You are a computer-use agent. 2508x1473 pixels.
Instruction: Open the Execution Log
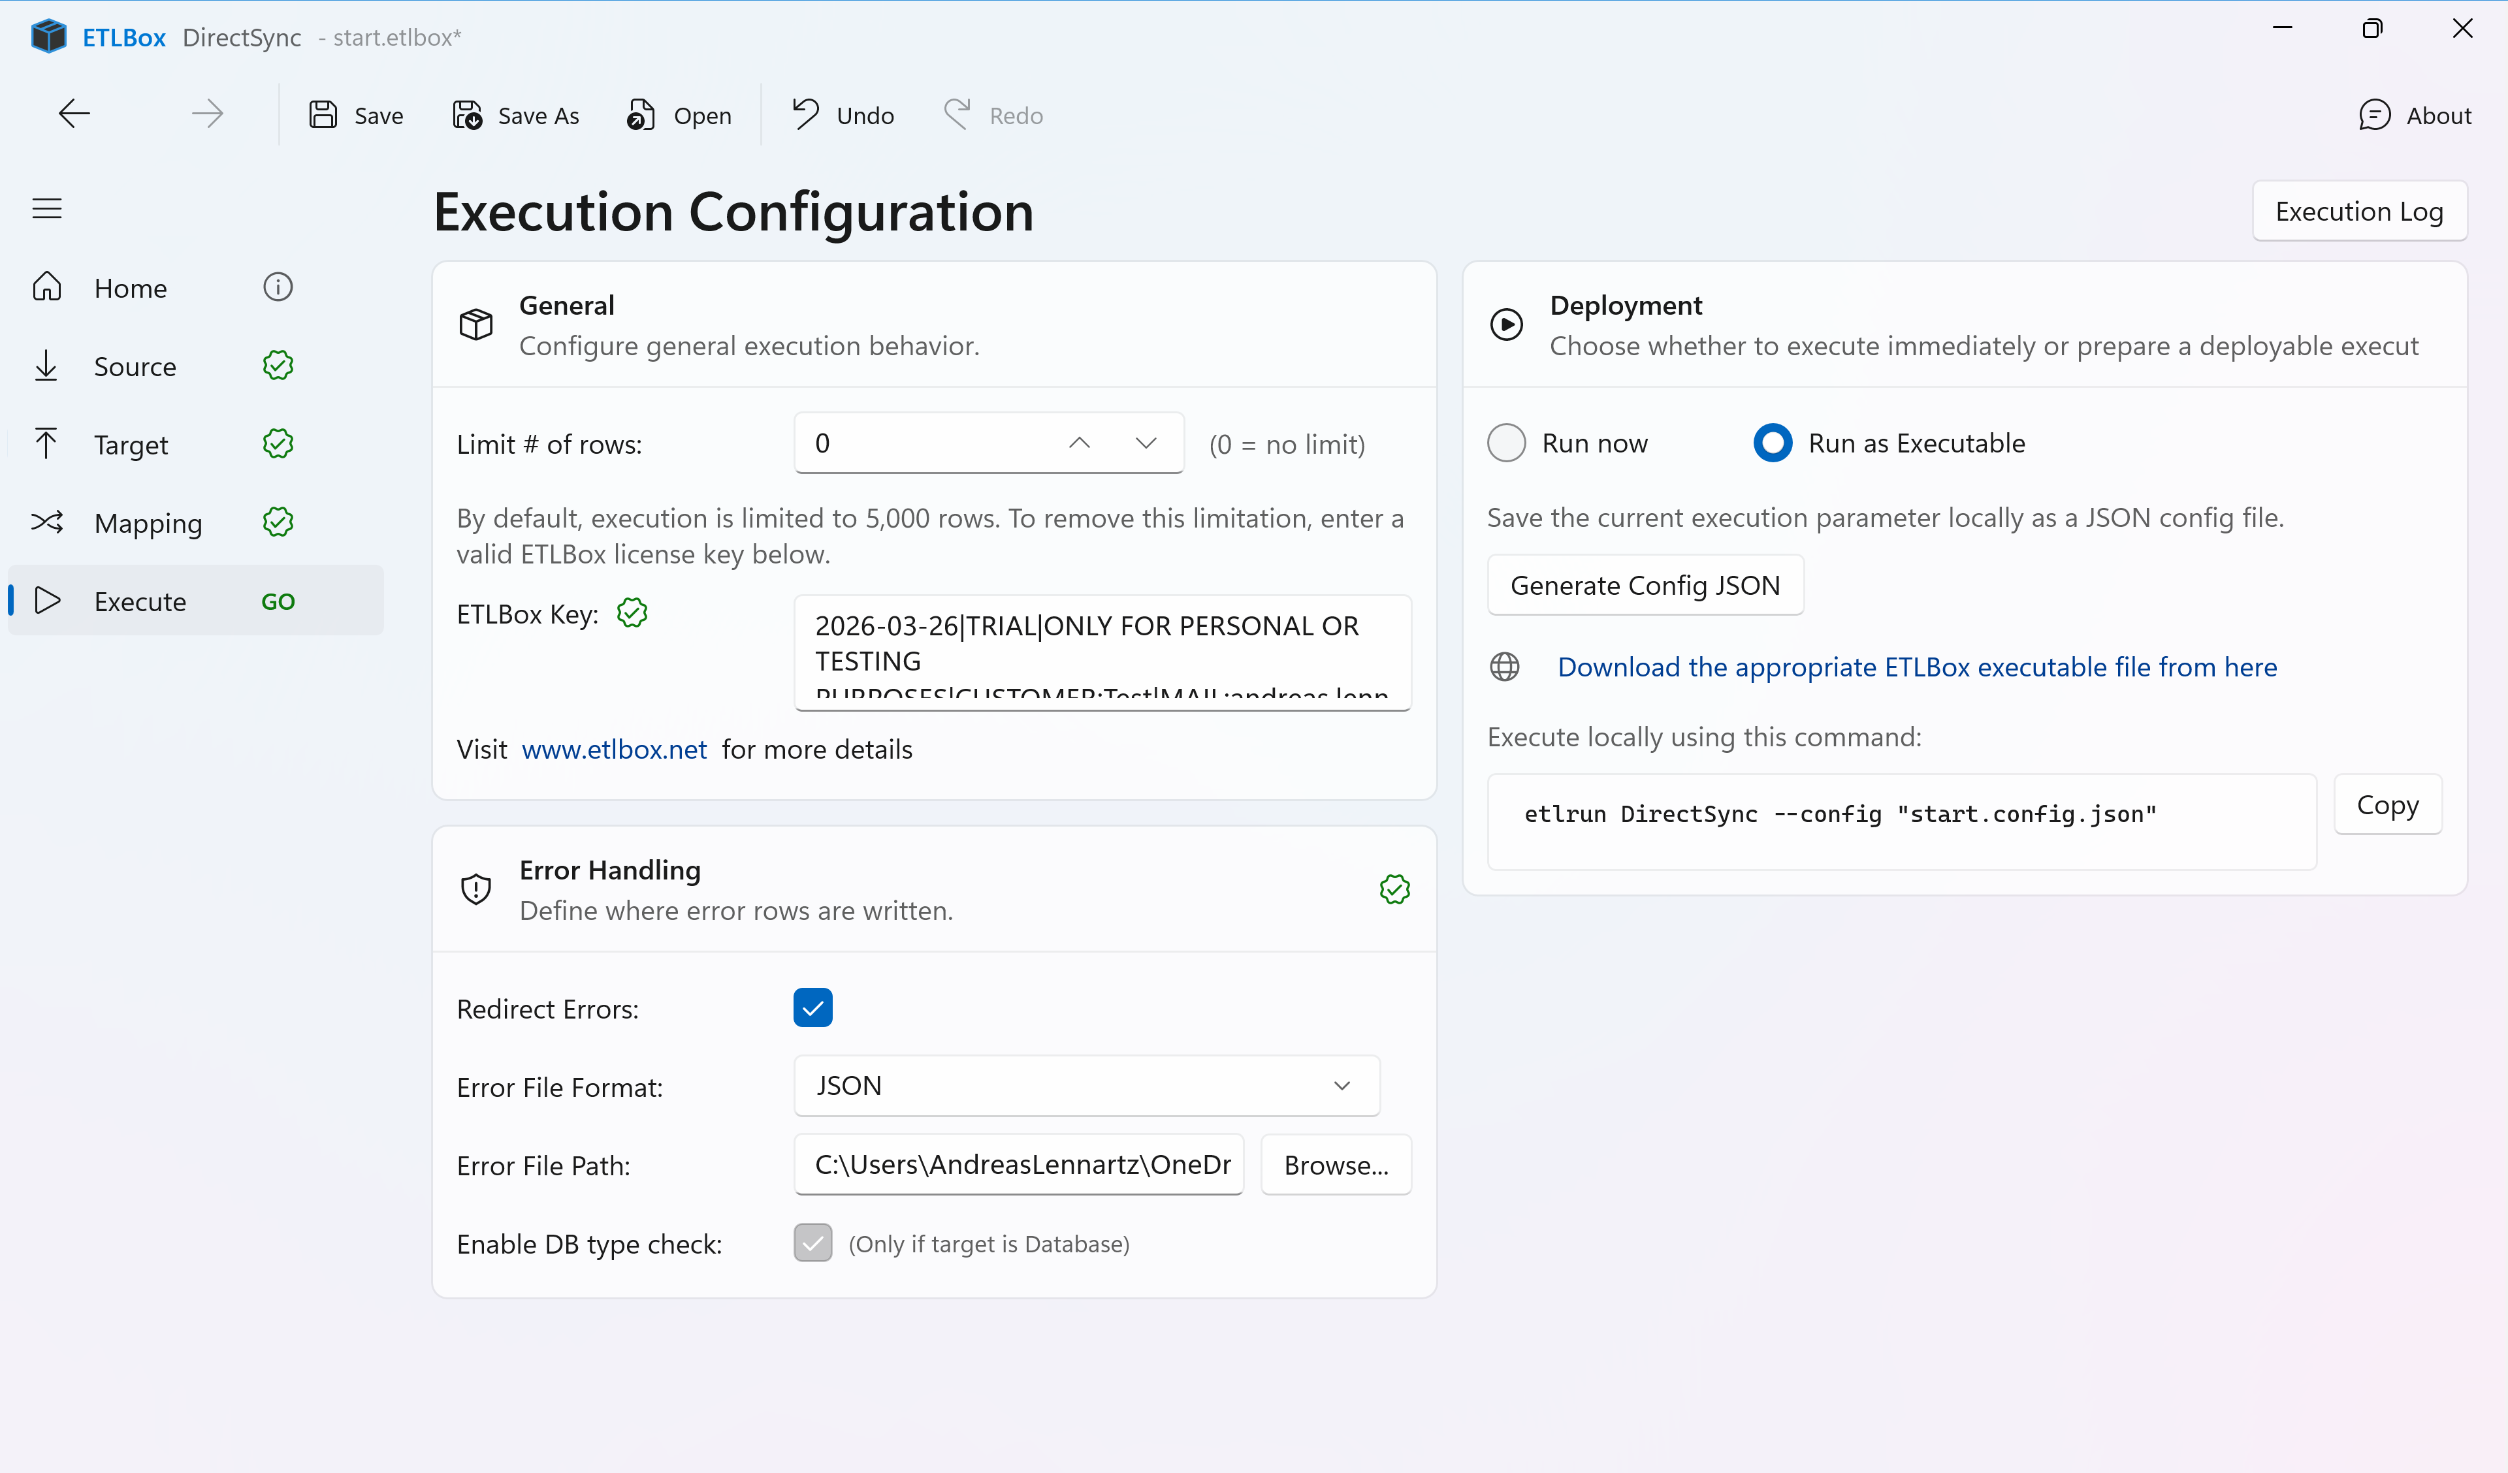[2360, 210]
